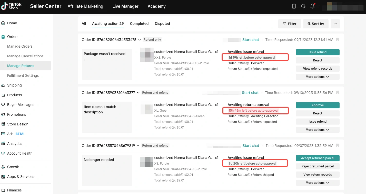Viewport: 366px width, 194px height.
Task: Open More actions dropdown for first order
Action: pos(318,77)
